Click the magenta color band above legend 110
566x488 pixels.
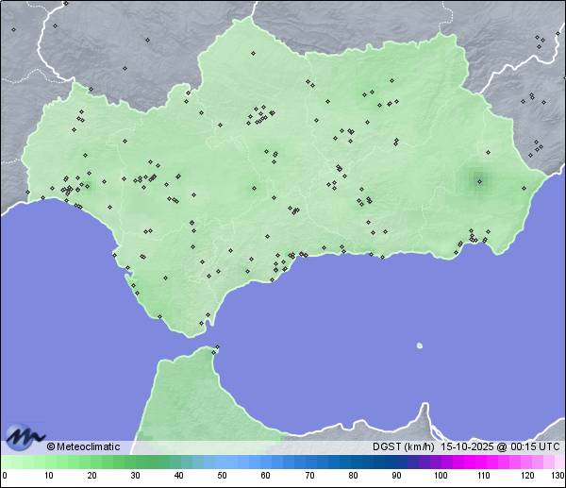[x=484, y=462]
